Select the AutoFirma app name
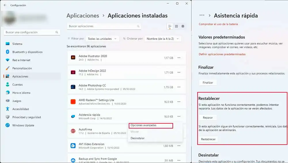 (85, 129)
